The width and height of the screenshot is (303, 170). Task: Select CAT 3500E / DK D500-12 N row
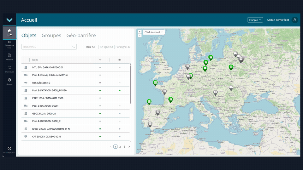point(75,136)
